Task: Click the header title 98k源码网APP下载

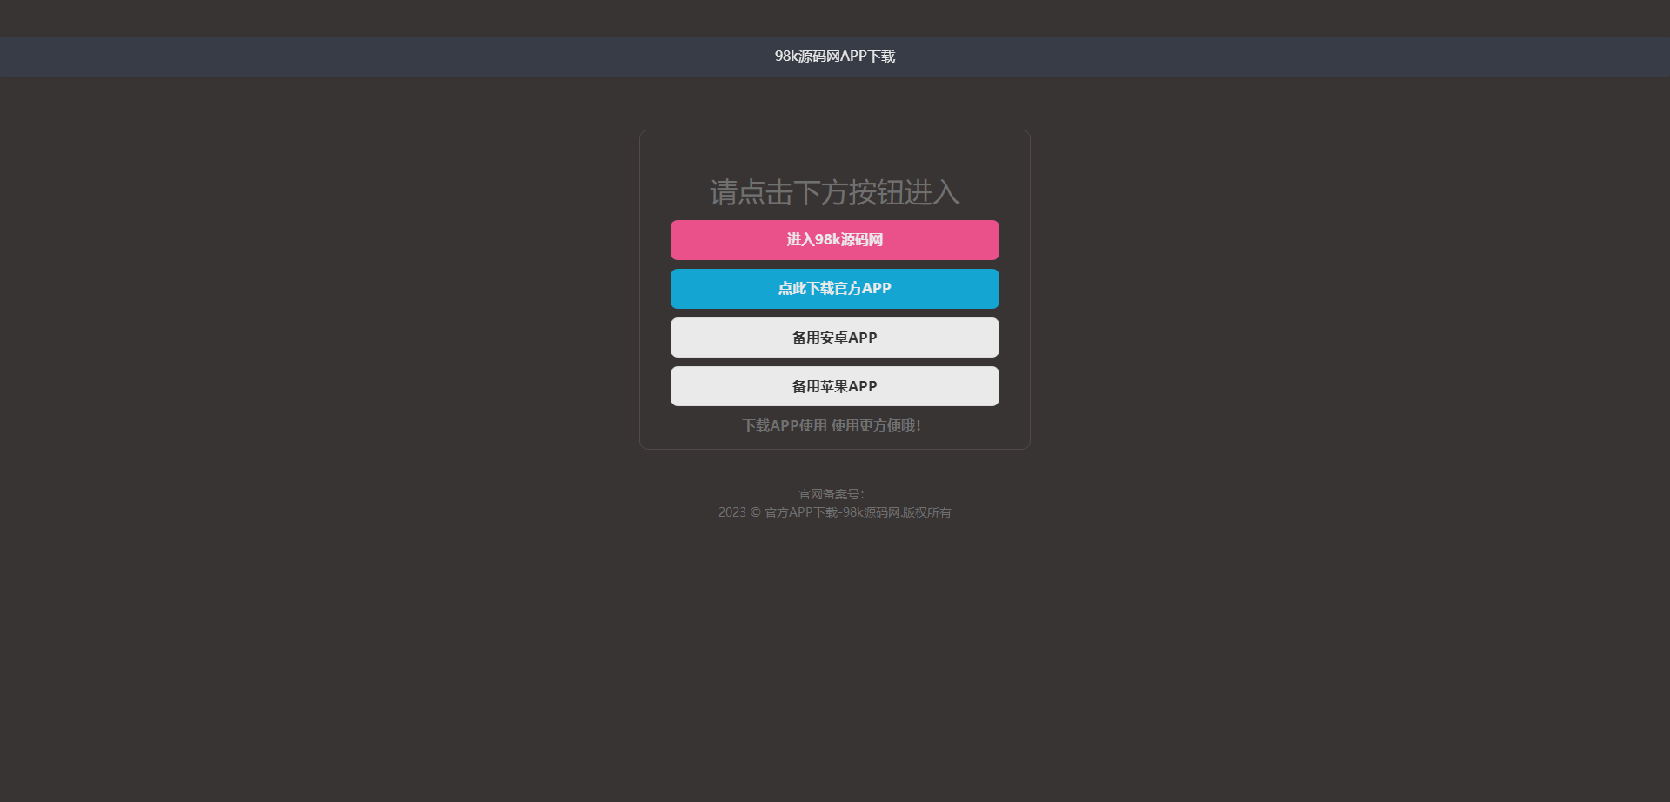Action: (834, 57)
